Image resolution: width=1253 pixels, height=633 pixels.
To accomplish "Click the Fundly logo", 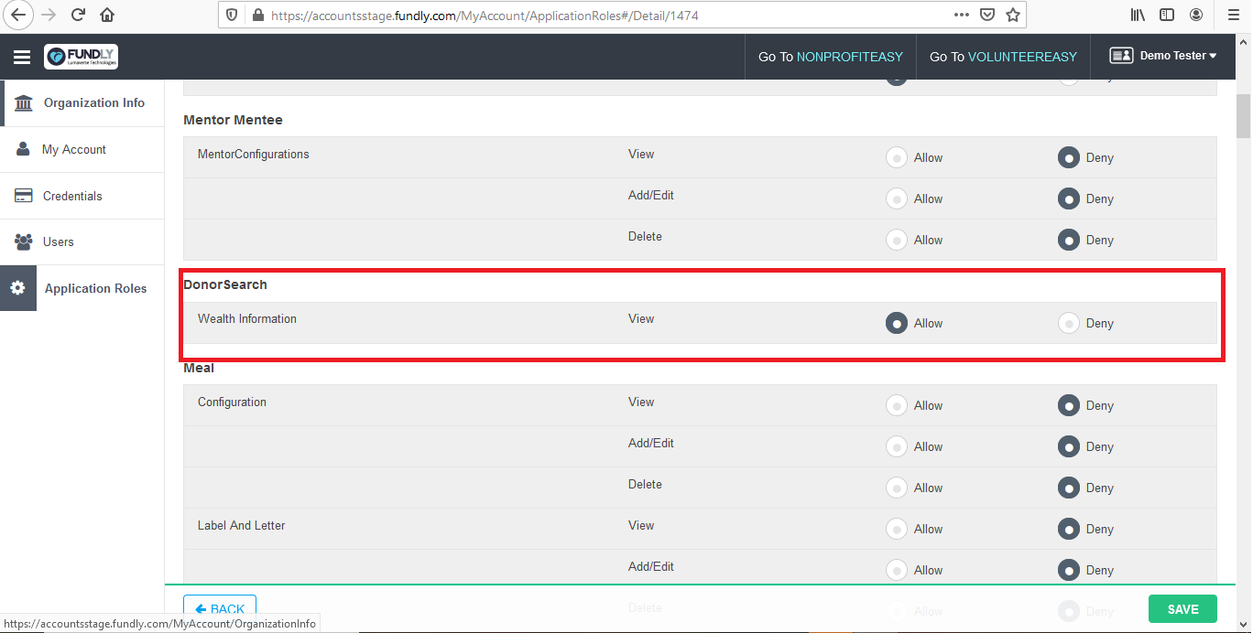I will [81, 57].
